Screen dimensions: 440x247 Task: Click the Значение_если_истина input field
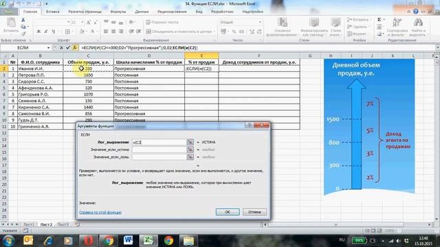(x=159, y=150)
